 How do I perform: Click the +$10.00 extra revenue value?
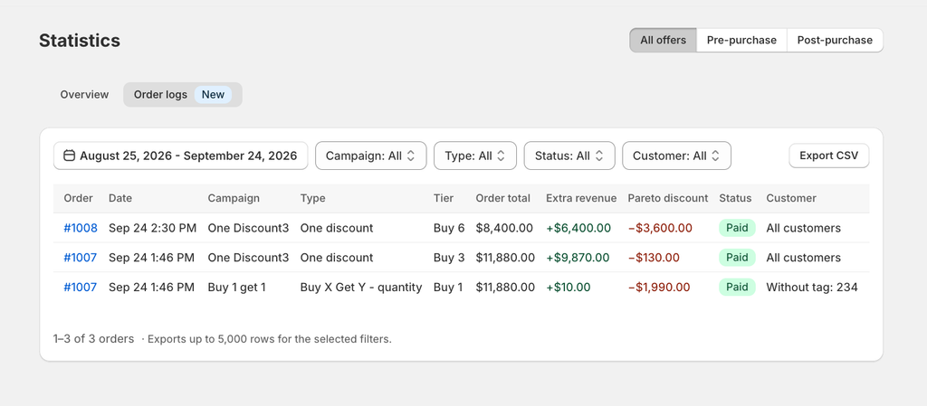point(569,288)
